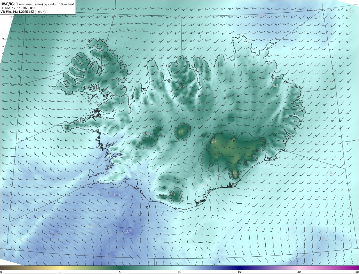
Task: Click the 4.8 value in south Iceland
Action: pos(173,194)
